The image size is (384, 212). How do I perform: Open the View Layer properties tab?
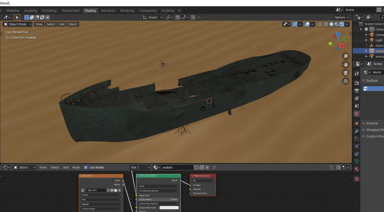pyautogui.click(x=357, y=98)
